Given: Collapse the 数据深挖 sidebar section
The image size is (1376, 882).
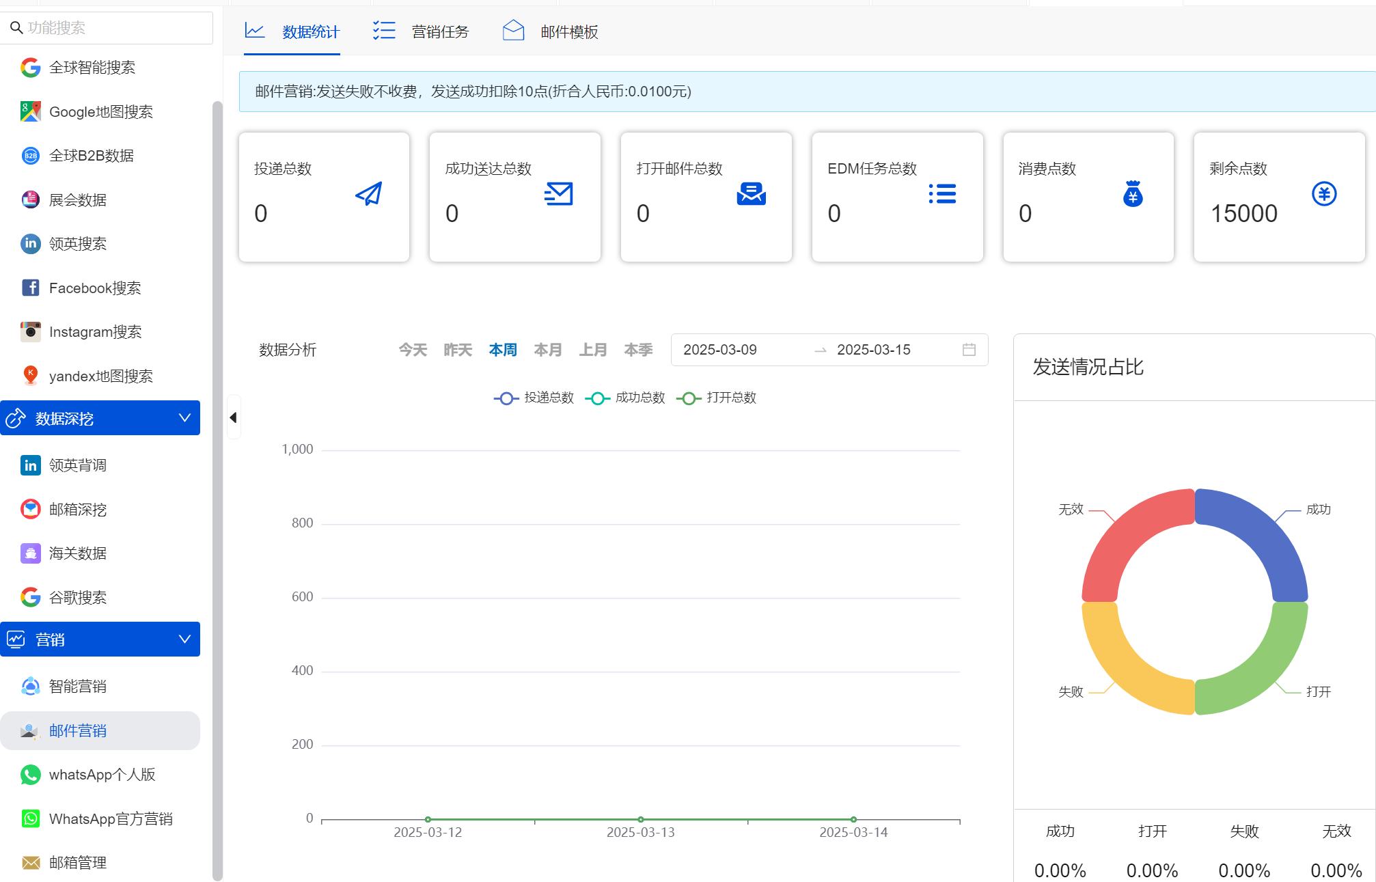Looking at the screenshot, I should (x=184, y=418).
